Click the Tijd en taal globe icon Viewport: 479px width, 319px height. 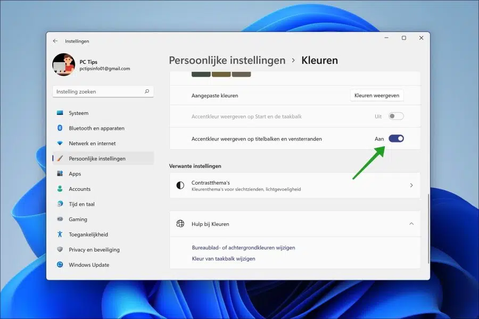[60, 204]
